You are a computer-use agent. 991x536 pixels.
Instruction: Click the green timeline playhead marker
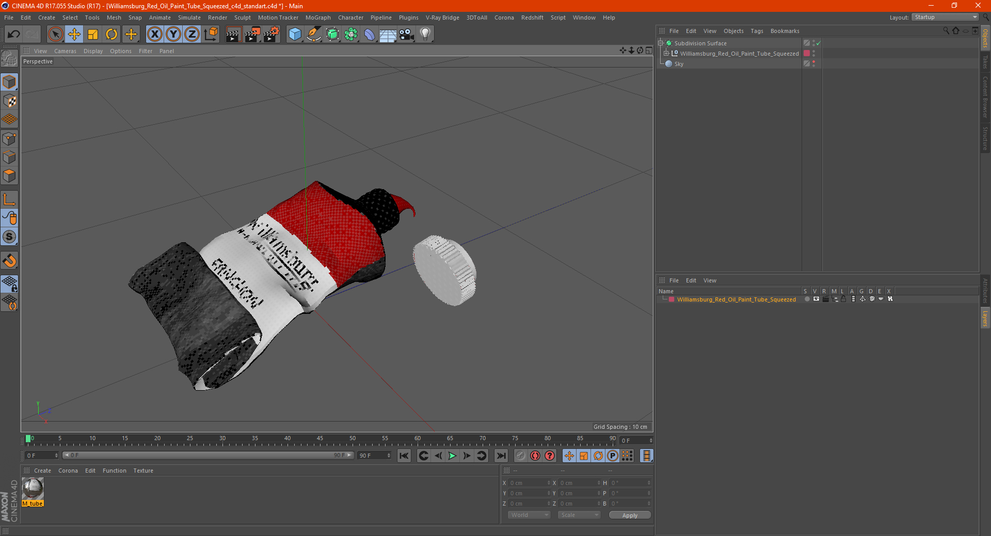[x=28, y=439]
